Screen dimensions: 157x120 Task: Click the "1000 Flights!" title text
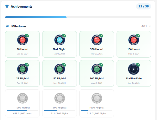pos(97,108)
